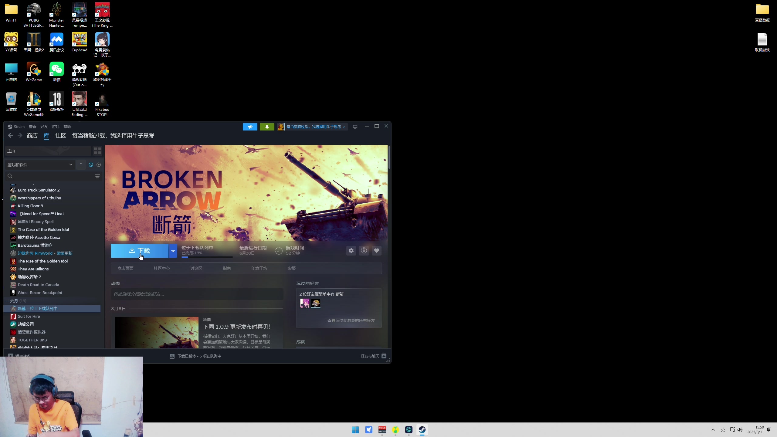Screen dimensions: 777x437
Task: Click the game page vertical scrollbar
Action: point(389,158)
